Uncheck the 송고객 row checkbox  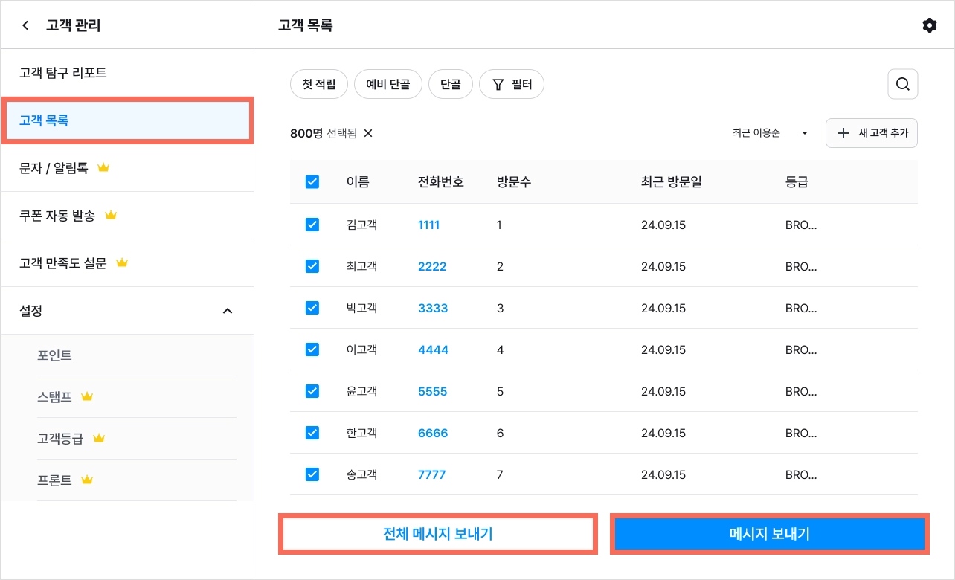[x=312, y=474]
